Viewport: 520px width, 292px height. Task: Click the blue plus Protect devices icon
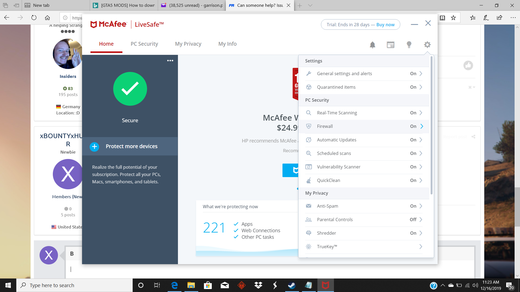click(94, 147)
